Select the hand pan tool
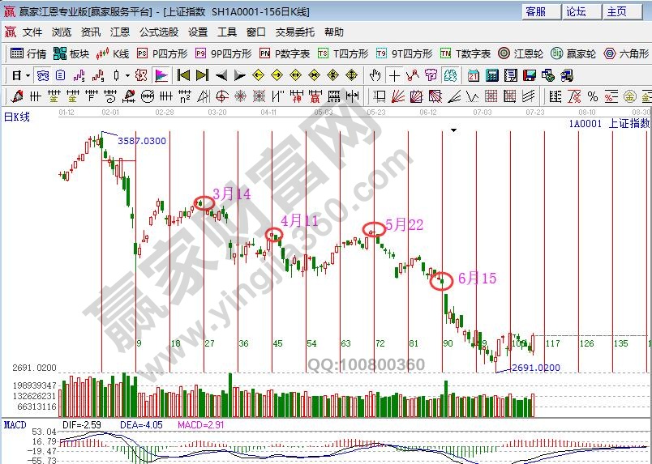The width and height of the screenshot is (652, 464). [x=375, y=75]
